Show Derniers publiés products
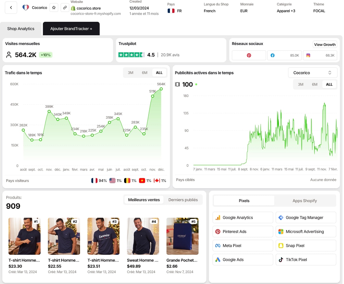 [183, 200]
